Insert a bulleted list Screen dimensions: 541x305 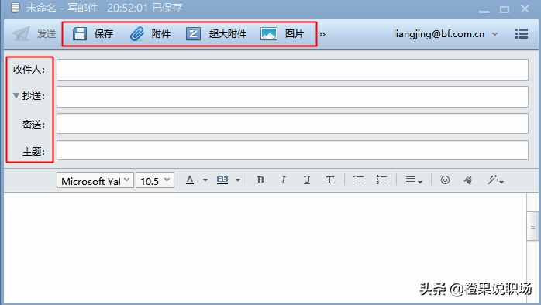pyautogui.click(x=359, y=180)
